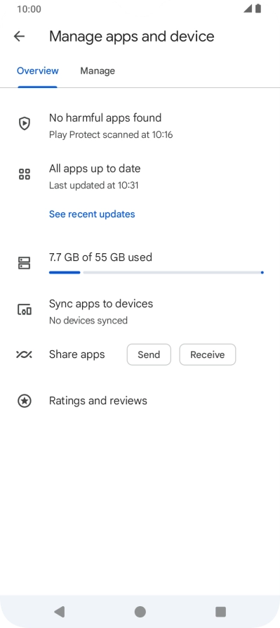Screen dimensions: 280x628
Task: Select the Overview tab
Action: (38, 71)
